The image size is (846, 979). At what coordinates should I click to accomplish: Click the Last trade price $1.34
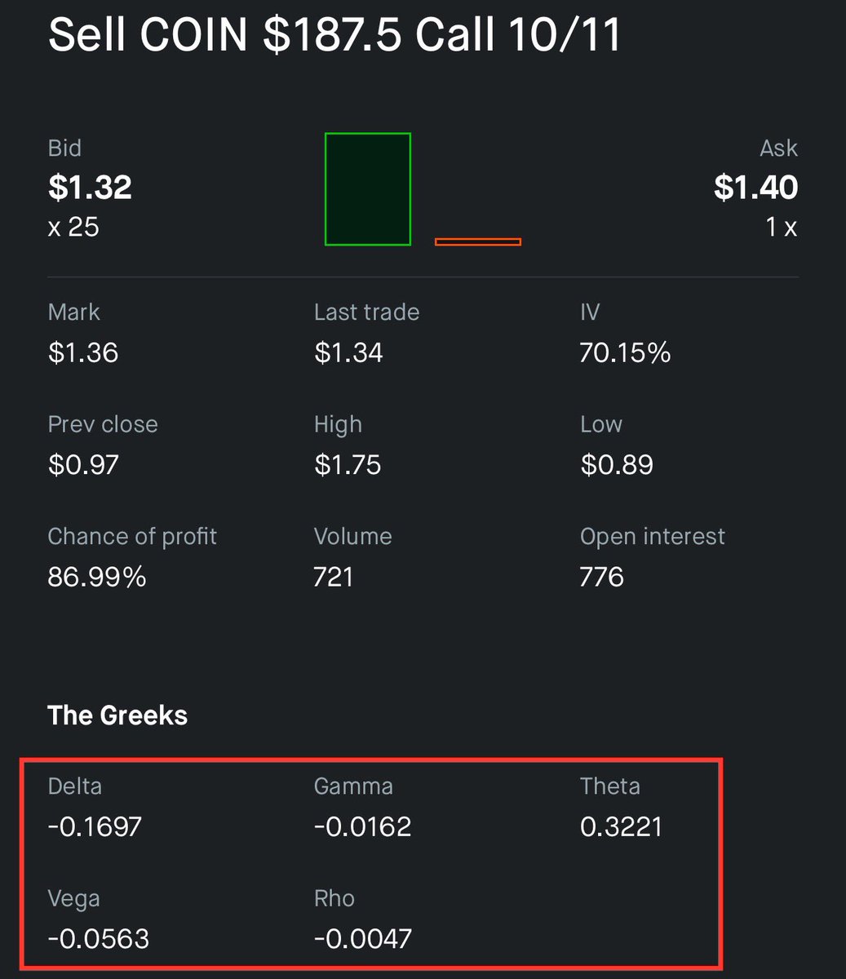(x=348, y=352)
